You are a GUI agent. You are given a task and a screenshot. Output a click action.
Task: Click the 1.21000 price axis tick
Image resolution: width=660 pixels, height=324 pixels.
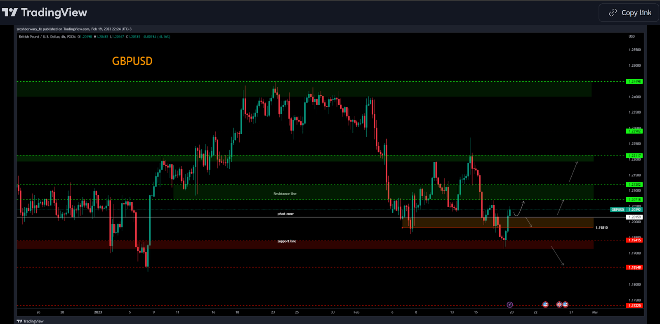[635, 191]
